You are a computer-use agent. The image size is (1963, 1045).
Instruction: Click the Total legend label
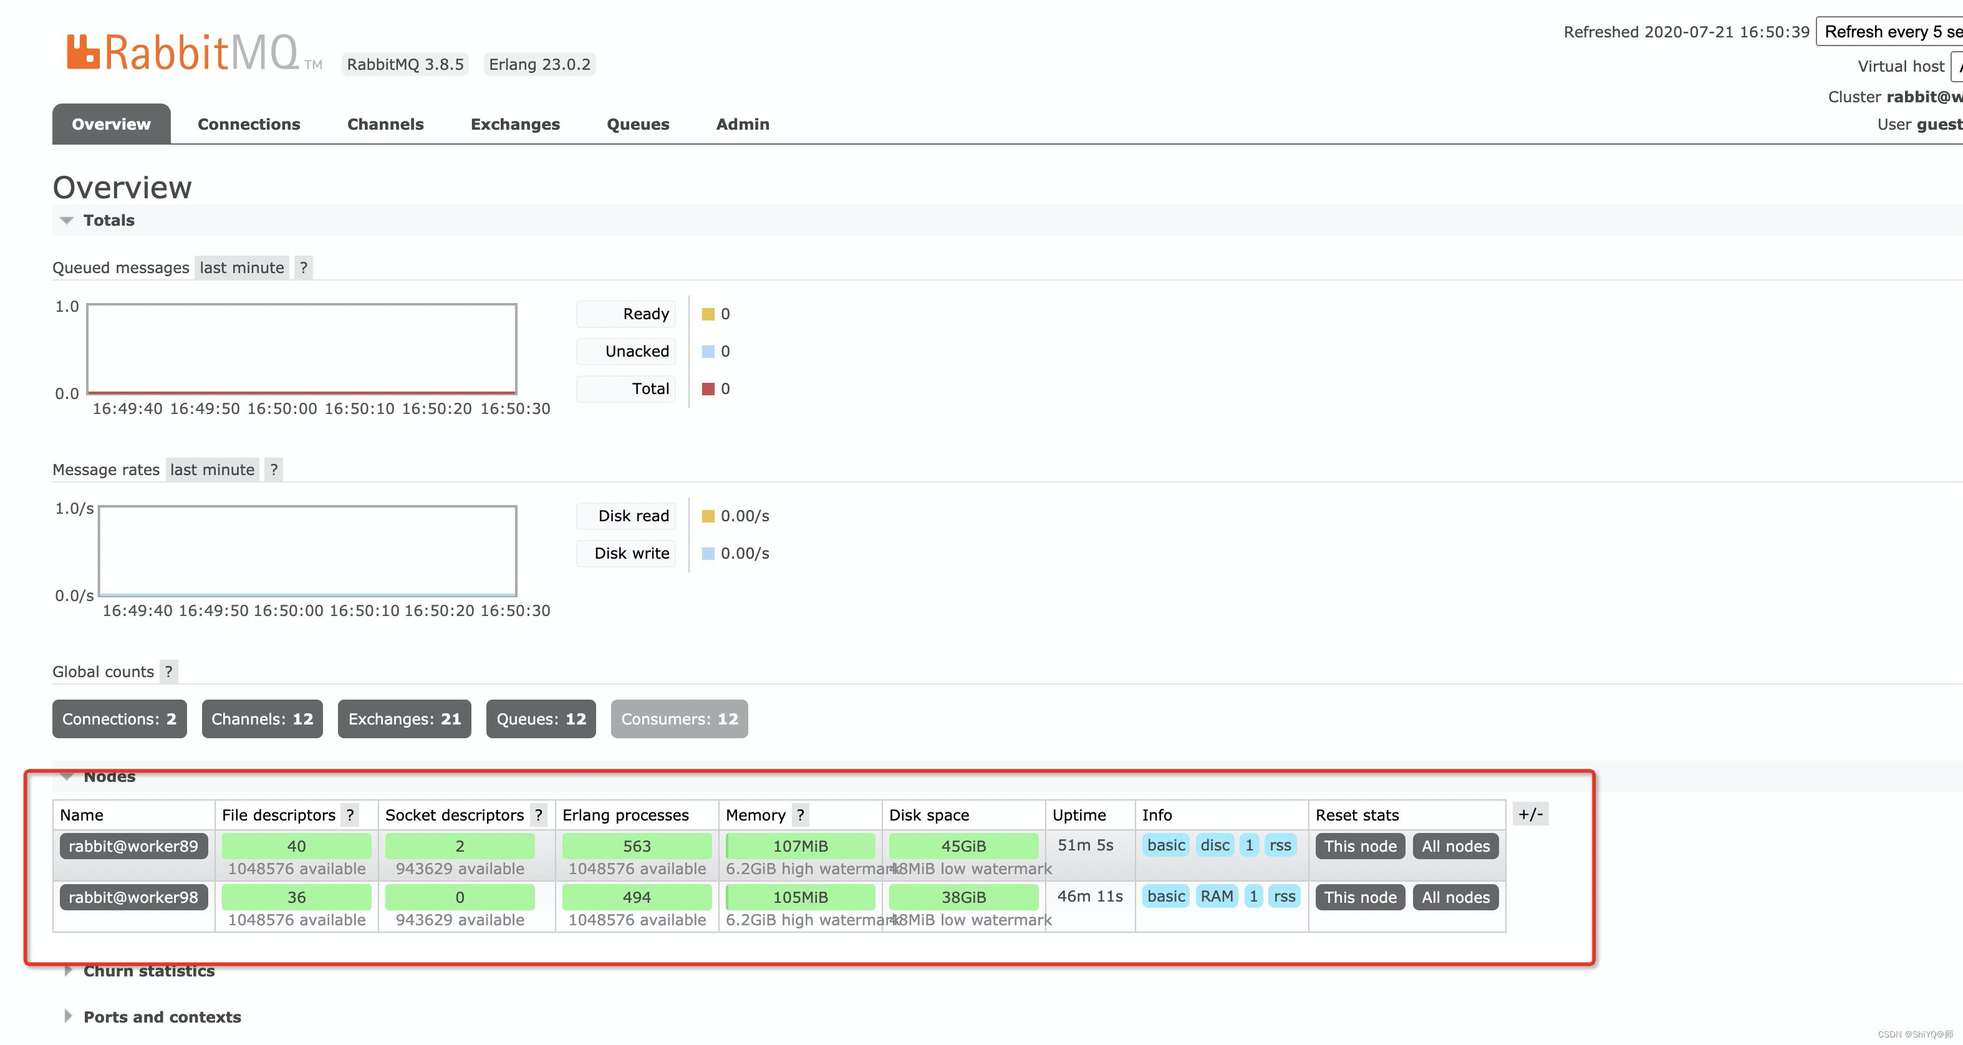pyautogui.click(x=625, y=388)
